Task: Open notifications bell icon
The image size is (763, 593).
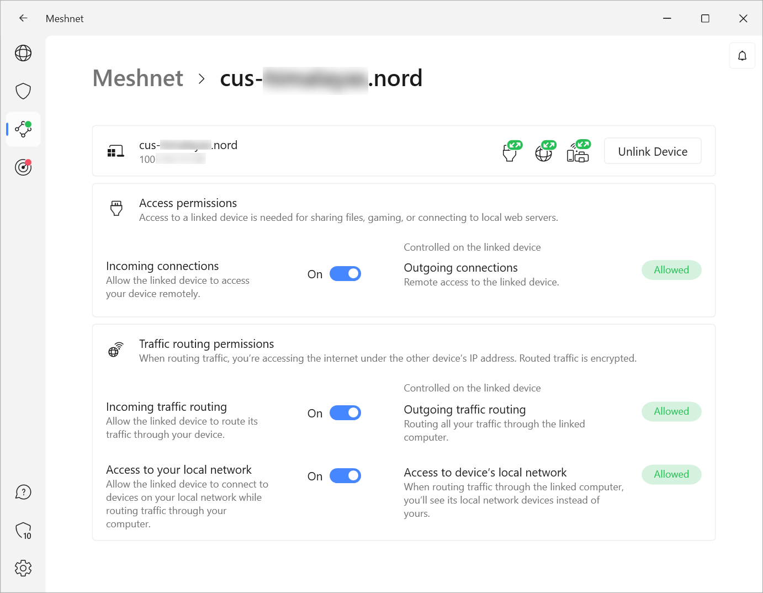Action: coord(742,56)
